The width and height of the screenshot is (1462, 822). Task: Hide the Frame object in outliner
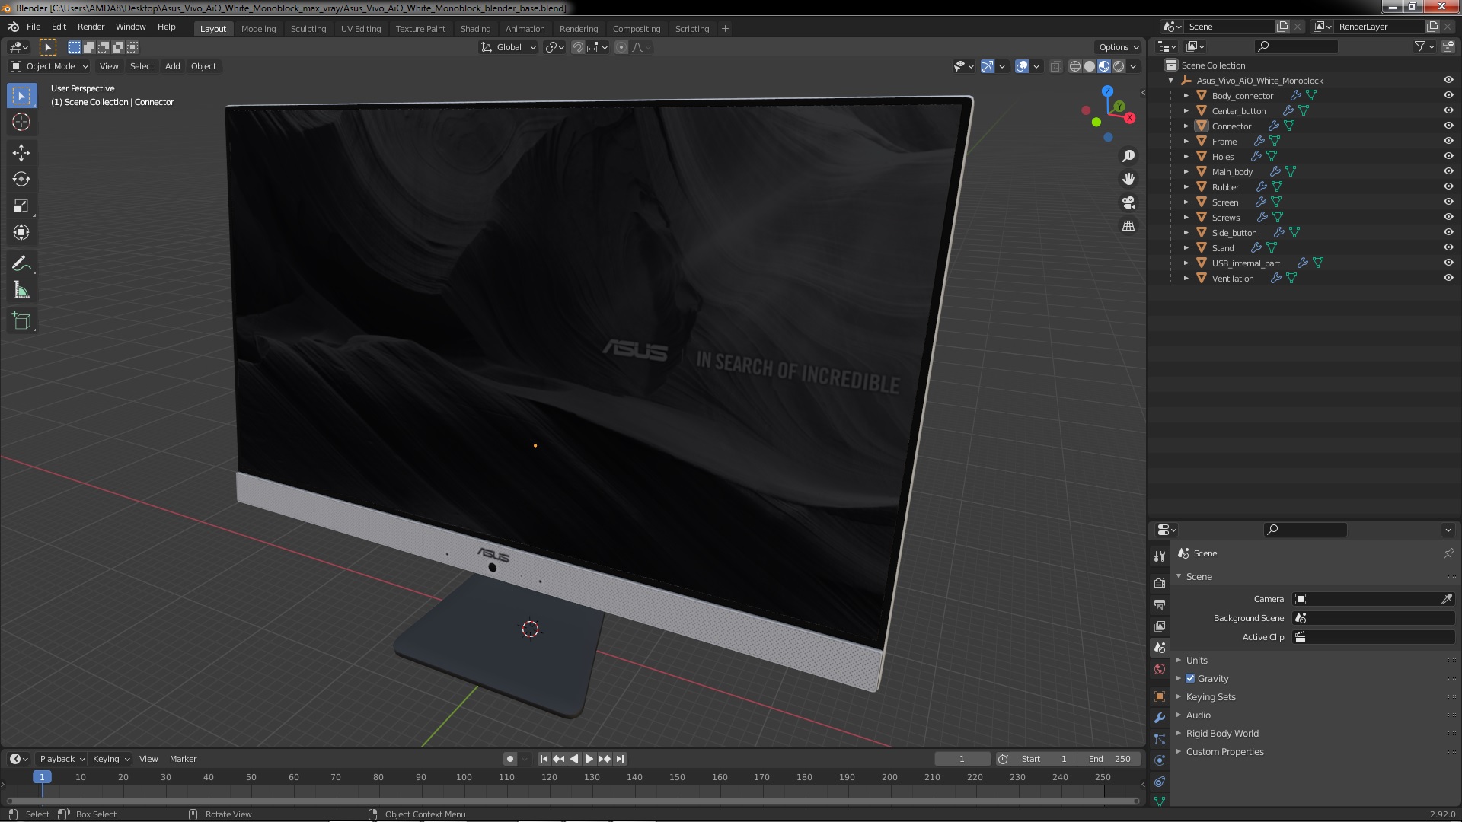click(1448, 142)
